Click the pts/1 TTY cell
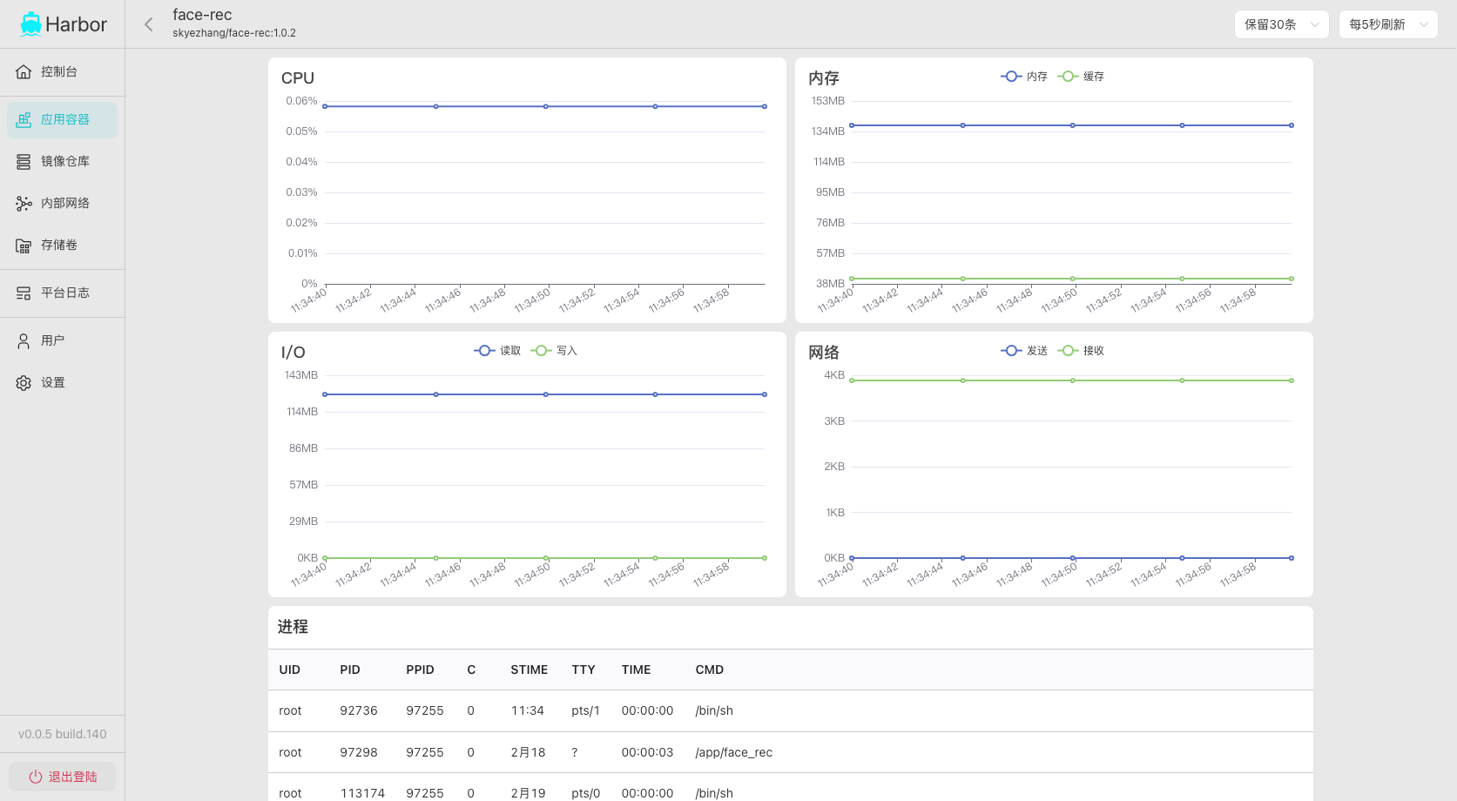1457x801 pixels. tap(585, 710)
